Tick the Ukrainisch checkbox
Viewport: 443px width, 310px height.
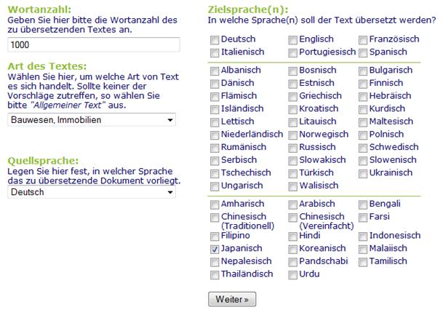363,173
